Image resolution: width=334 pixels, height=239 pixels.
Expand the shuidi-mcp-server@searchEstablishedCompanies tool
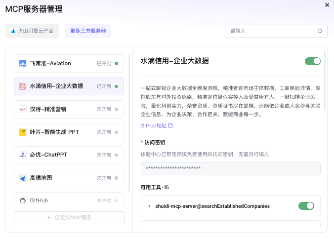[x=149, y=206]
